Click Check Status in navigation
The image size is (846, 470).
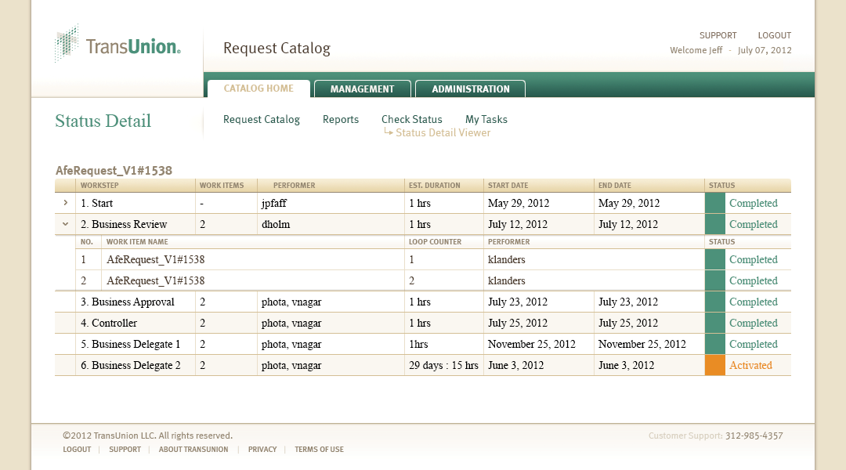[x=412, y=120]
